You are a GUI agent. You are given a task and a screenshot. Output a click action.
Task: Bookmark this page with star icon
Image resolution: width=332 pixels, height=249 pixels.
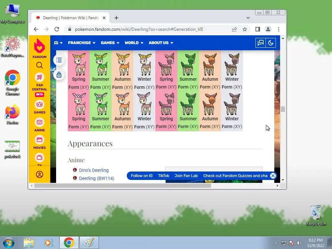click(245, 29)
